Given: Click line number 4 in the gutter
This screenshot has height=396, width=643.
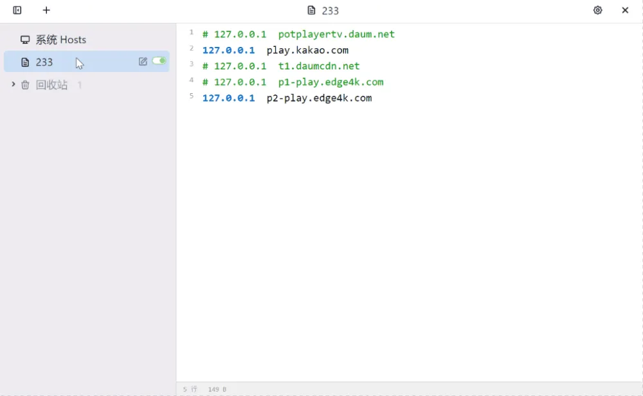Looking at the screenshot, I should pyautogui.click(x=192, y=80).
